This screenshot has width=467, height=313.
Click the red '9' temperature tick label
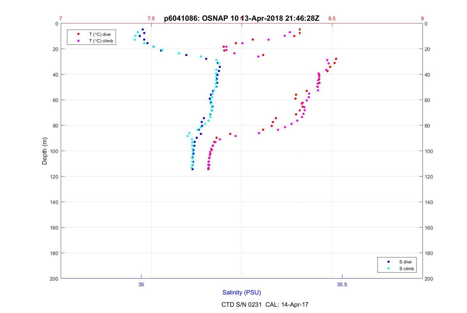(422, 18)
